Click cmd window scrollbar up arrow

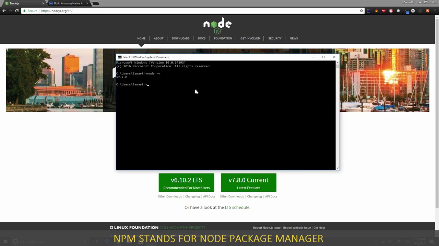[337, 63]
